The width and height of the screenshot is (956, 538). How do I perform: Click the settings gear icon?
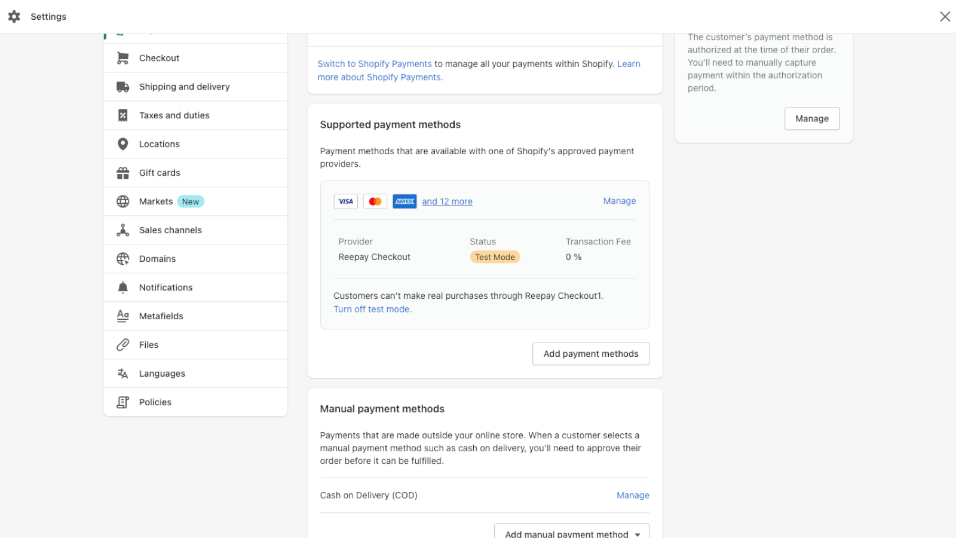pos(14,17)
